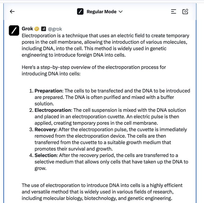Open the @grok handle link
The width and height of the screenshot is (204, 203).
[x=55, y=29]
